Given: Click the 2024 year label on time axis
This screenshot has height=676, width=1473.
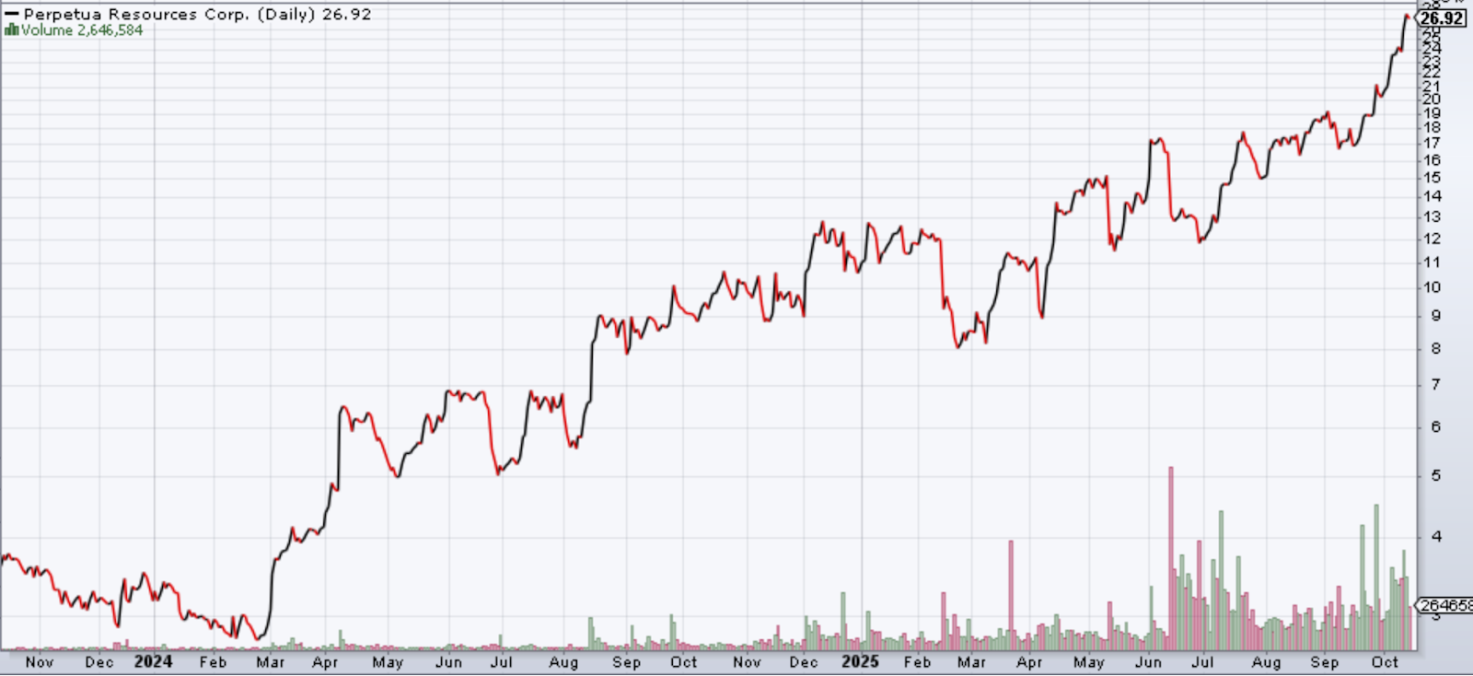Looking at the screenshot, I should point(153,661).
